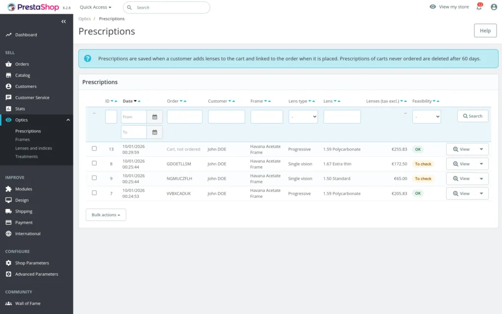The image size is (502, 314).
Task: Click the Optics breadcrumb link
Action: click(x=84, y=19)
